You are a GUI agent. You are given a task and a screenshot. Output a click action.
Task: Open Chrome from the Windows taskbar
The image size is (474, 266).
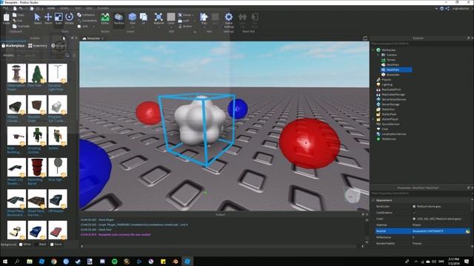click(x=54, y=261)
